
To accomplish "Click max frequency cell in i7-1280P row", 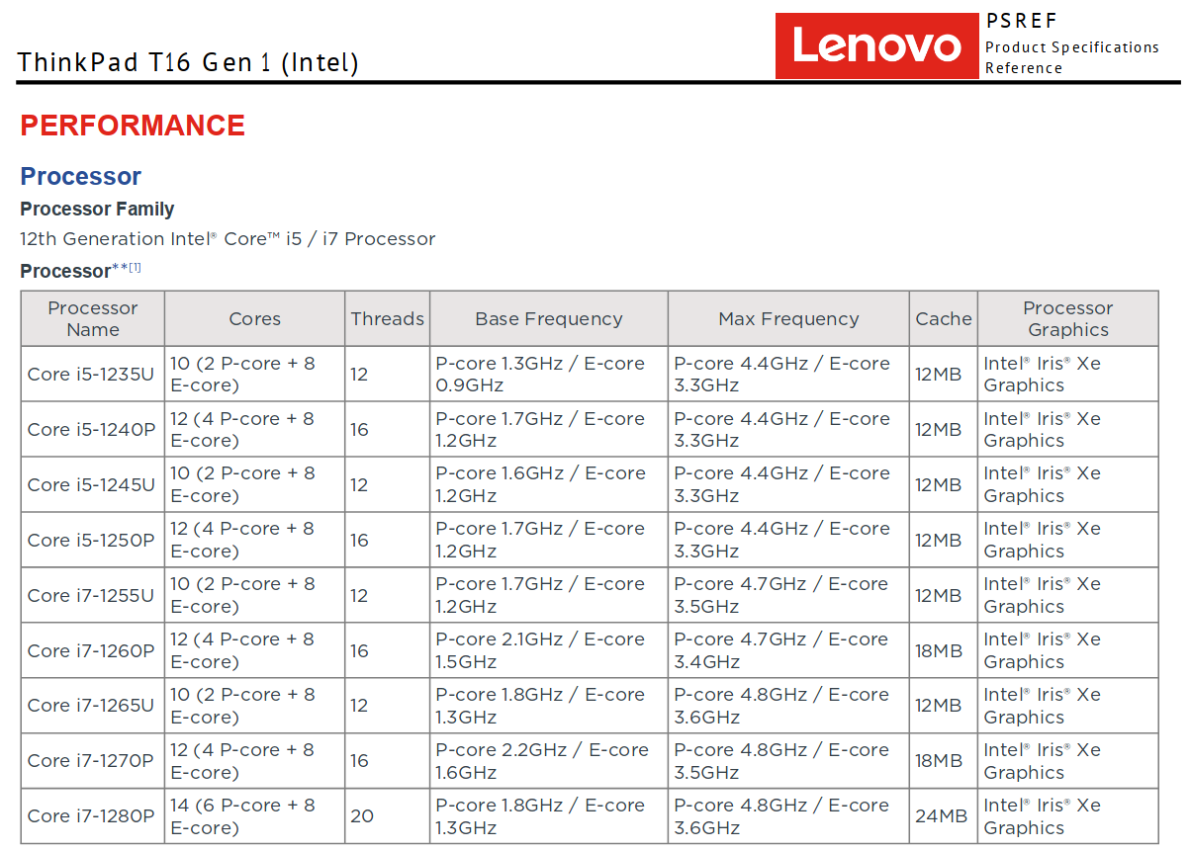I will (x=788, y=816).
